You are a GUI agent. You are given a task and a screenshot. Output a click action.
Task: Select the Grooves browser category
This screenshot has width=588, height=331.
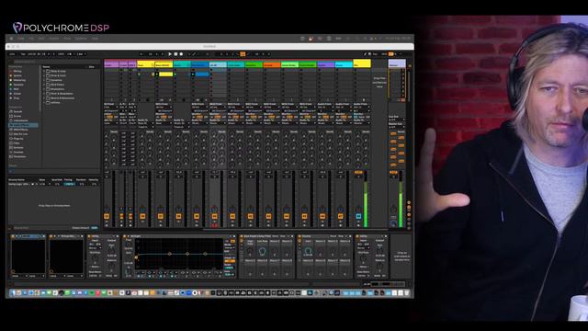point(18,152)
